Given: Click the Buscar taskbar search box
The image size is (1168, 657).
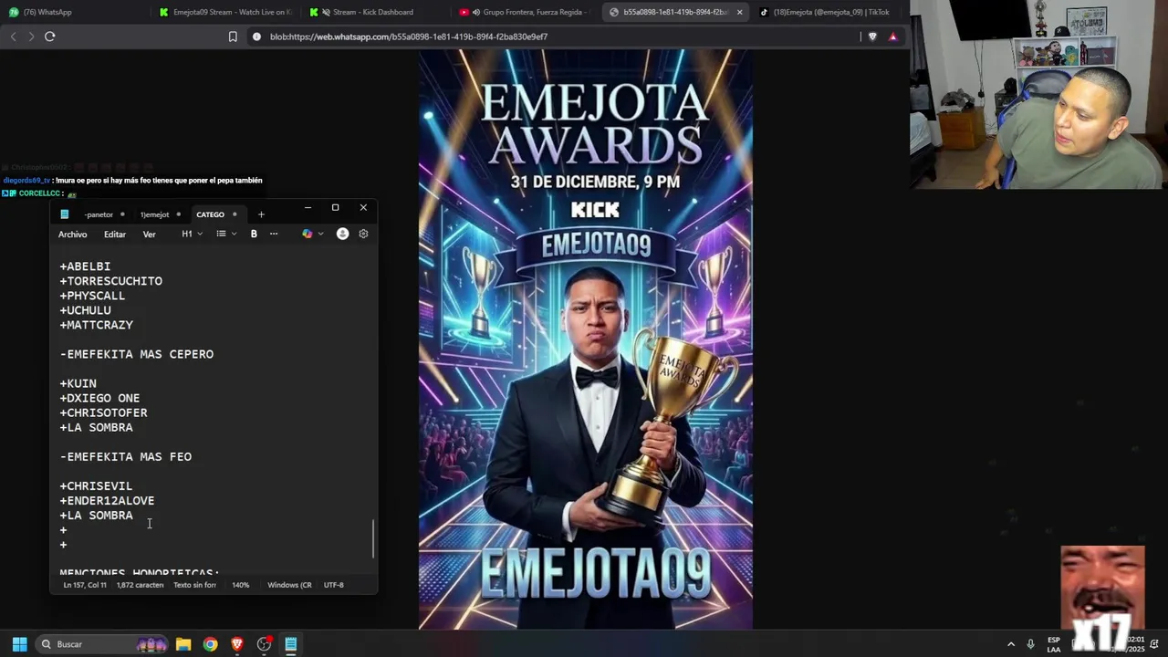Looking at the screenshot, I should 100,644.
